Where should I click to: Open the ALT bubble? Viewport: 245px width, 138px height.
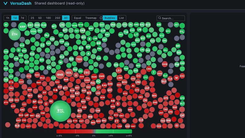click(x=182, y=103)
